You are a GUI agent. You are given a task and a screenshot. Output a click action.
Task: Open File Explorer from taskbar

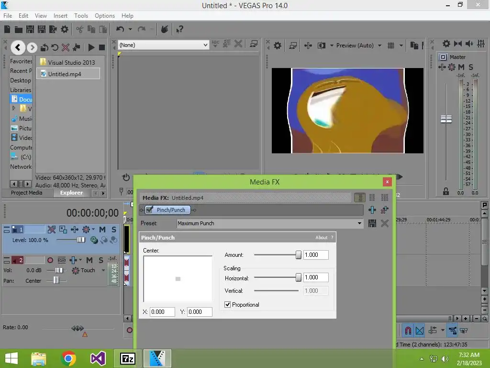(x=38, y=358)
